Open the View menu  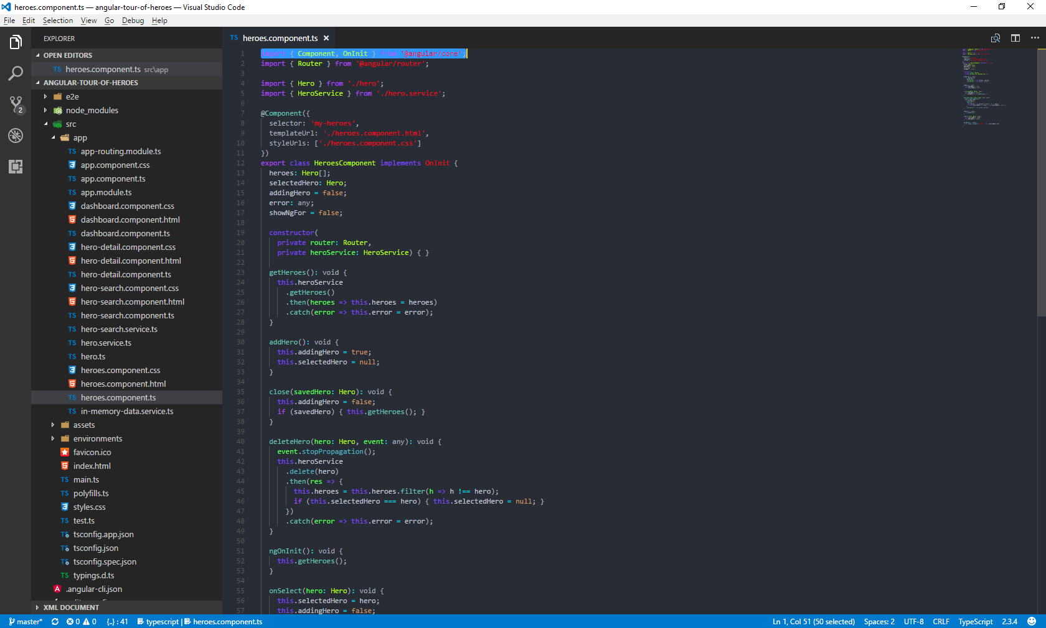pos(89,21)
